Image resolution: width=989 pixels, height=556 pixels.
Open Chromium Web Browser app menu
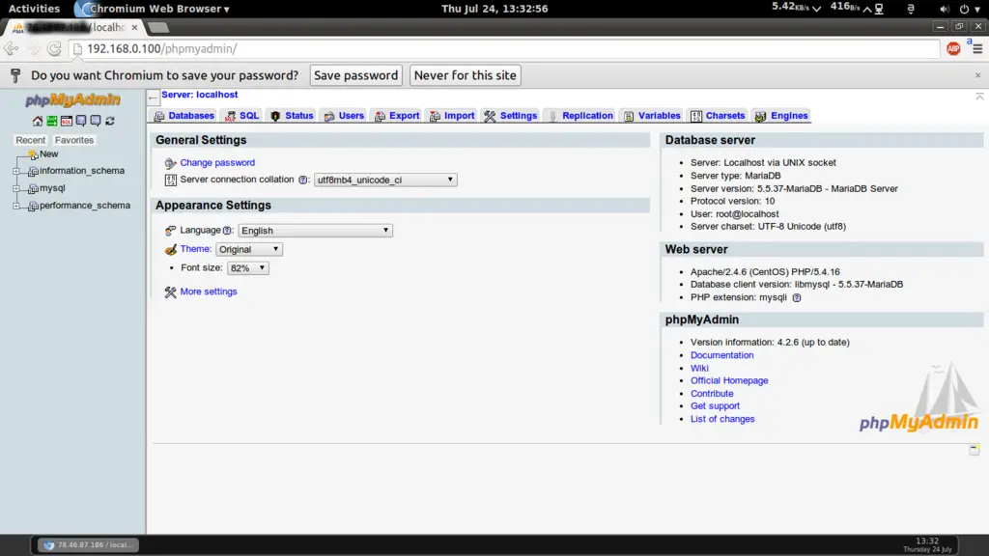coord(152,9)
